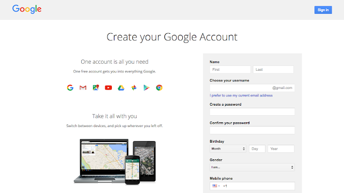Open the Gender "I am..." dropdown
Screen dimensions: 344x193
coord(252,167)
